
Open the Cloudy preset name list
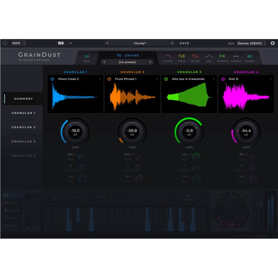[140, 43]
